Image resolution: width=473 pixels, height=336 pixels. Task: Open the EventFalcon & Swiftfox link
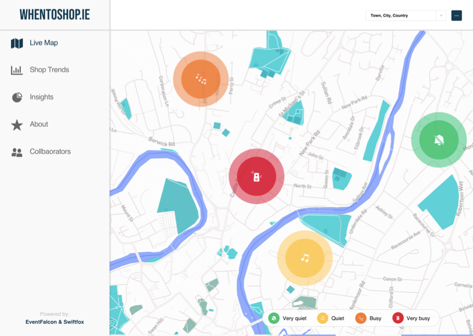click(x=55, y=322)
